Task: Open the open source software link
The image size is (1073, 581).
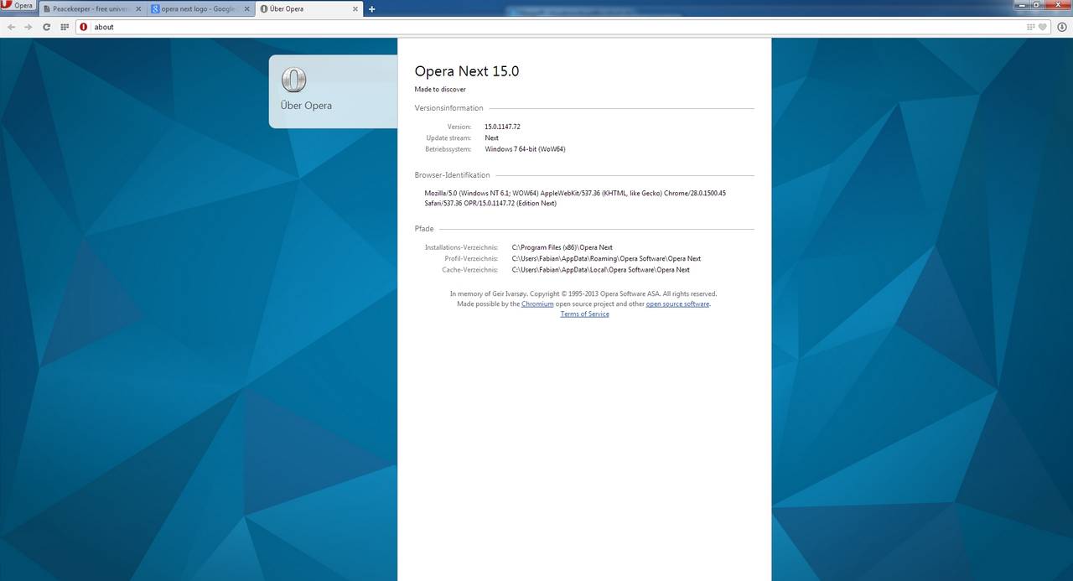Action: pos(677,303)
